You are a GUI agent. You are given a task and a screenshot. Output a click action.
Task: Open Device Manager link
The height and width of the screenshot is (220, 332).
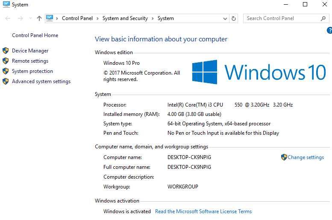pos(30,51)
